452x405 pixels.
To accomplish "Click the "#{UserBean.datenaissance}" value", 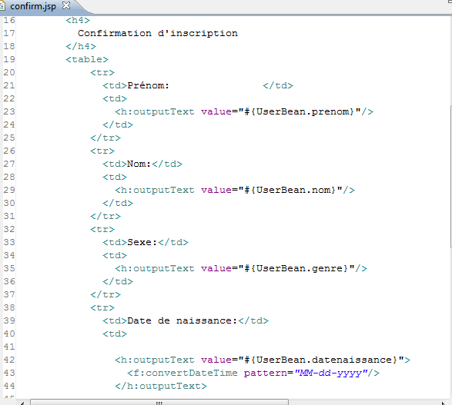I will (x=321, y=360).
